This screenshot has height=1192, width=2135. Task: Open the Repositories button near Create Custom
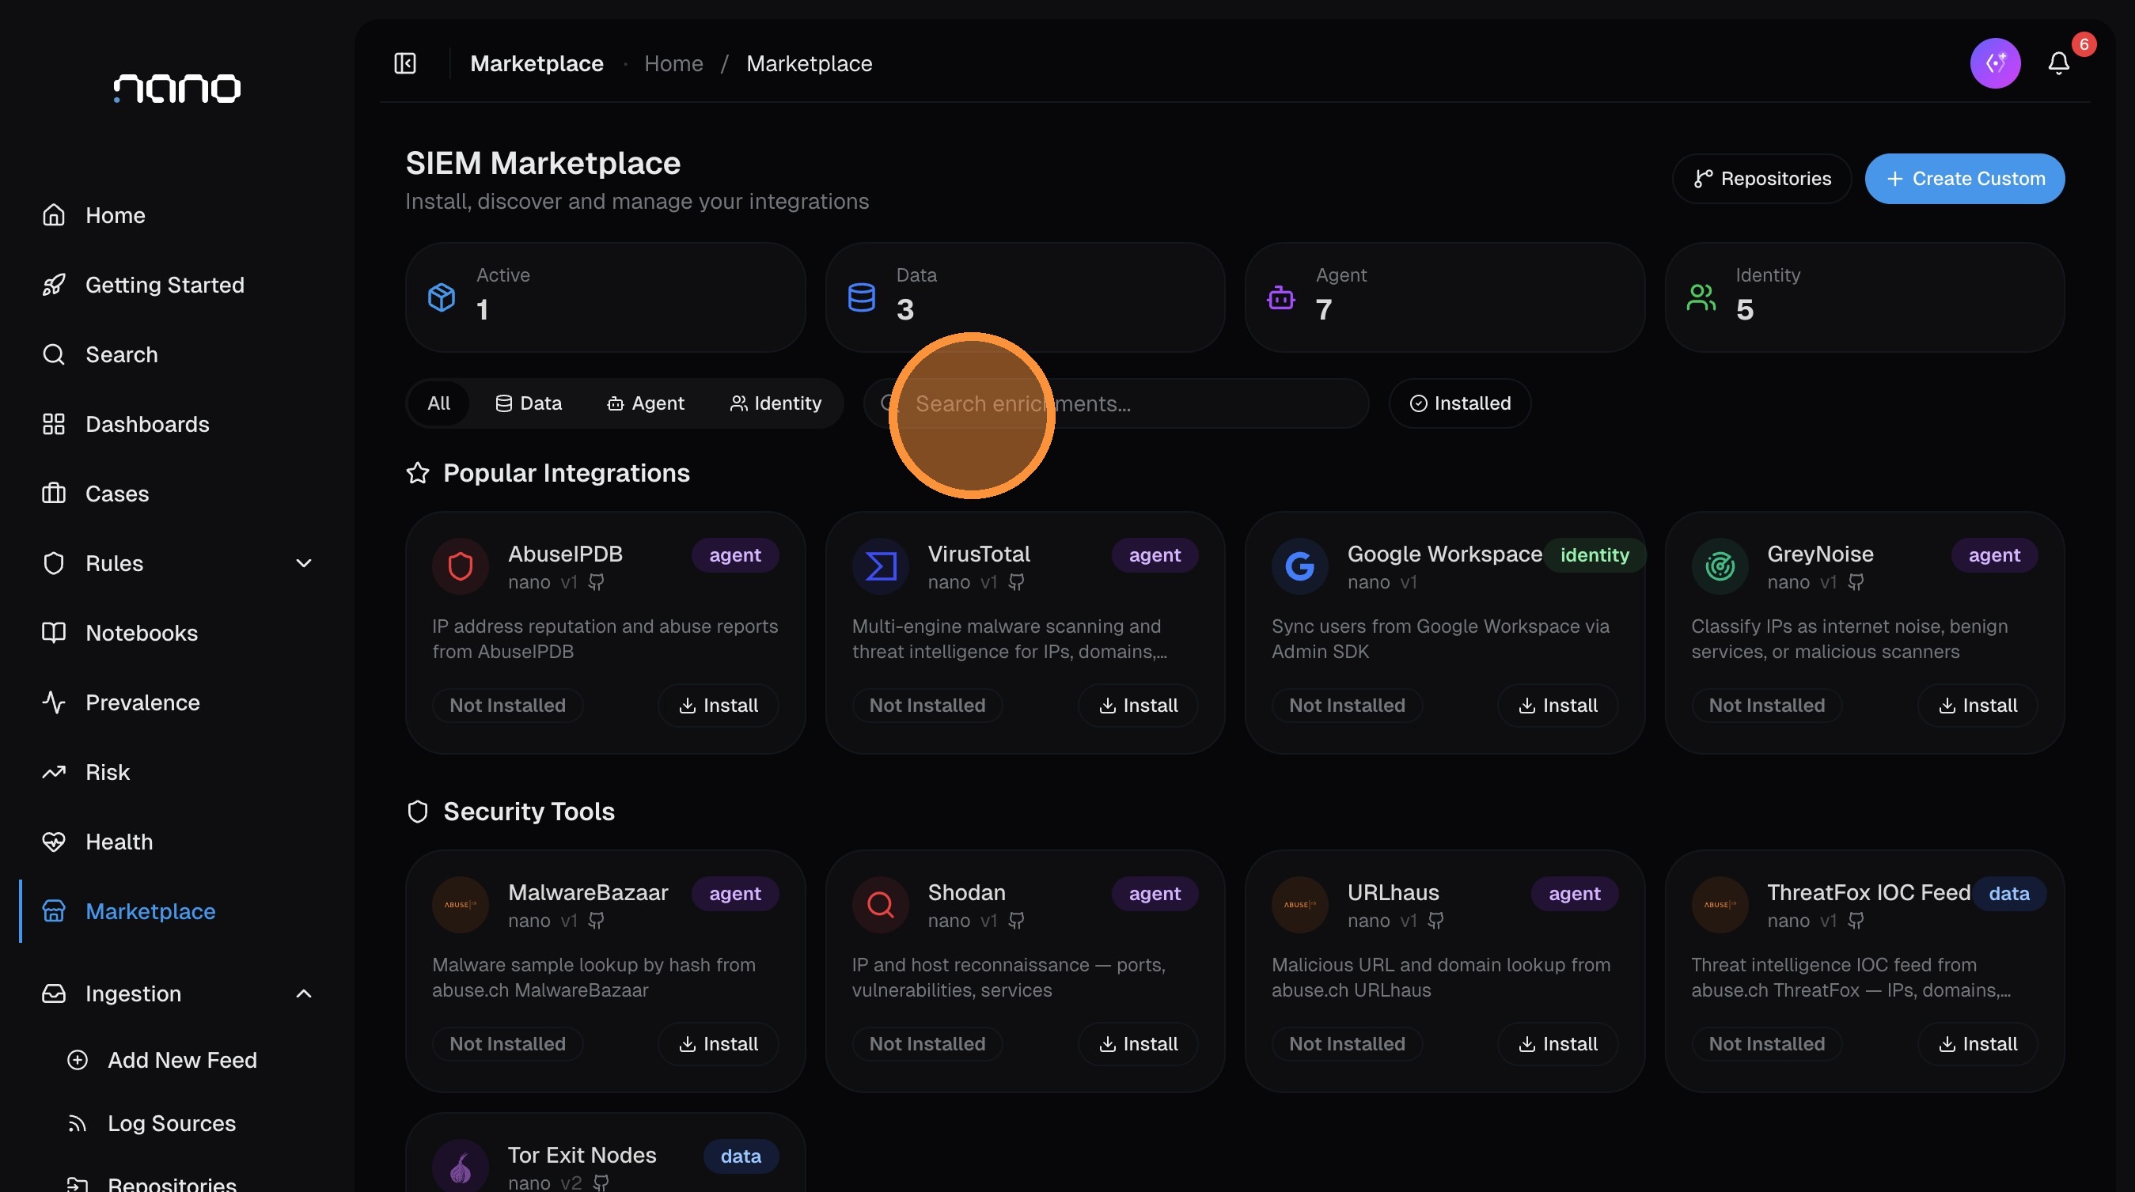coord(1762,178)
